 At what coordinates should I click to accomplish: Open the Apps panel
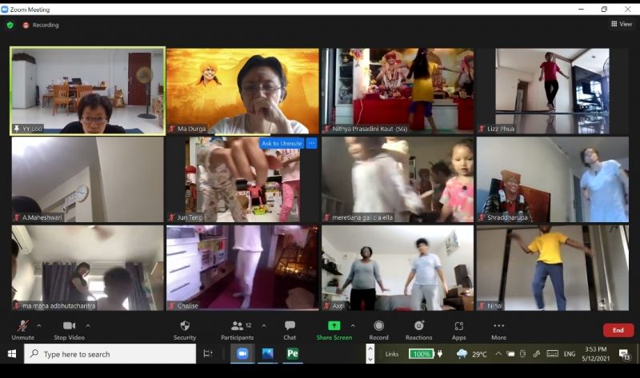[x=459, y=326]
